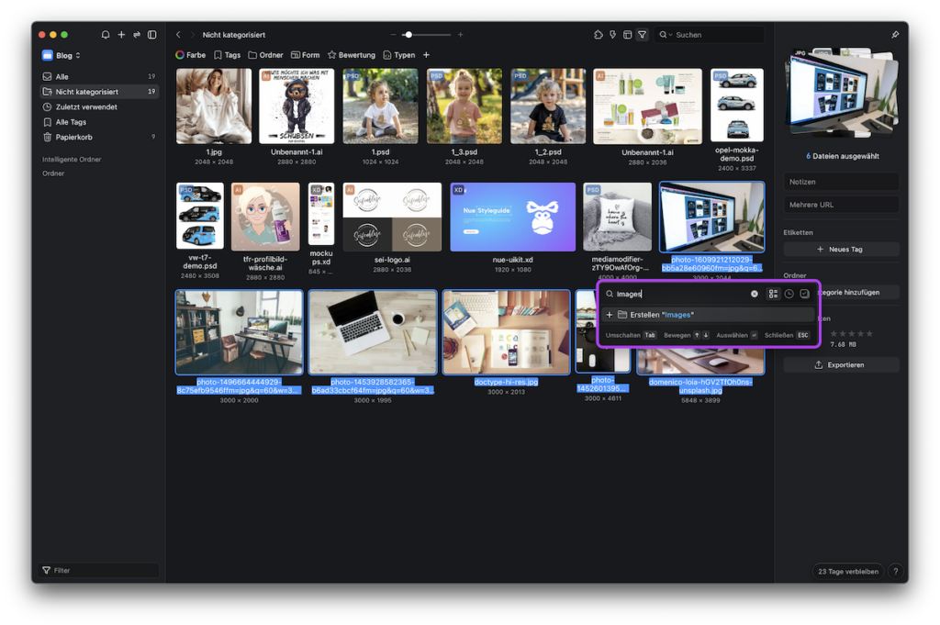Open the Typen filter dropdown
This screenshot has height=625, width=940.
(x=399, y=55)
